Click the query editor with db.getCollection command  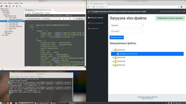pyautogui.click(x=55, y=16)
